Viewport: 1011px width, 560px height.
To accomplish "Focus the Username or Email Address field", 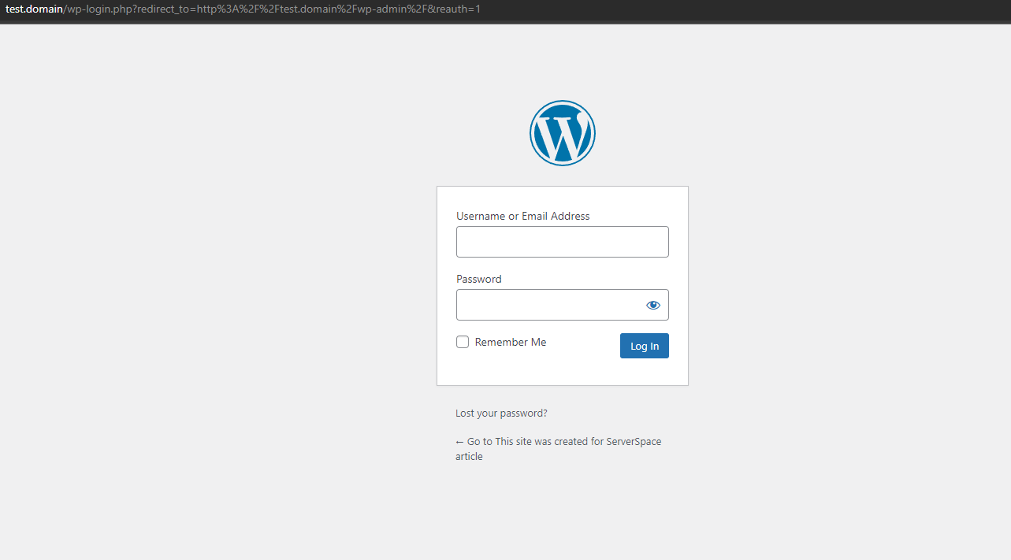I will coord(563,242).
